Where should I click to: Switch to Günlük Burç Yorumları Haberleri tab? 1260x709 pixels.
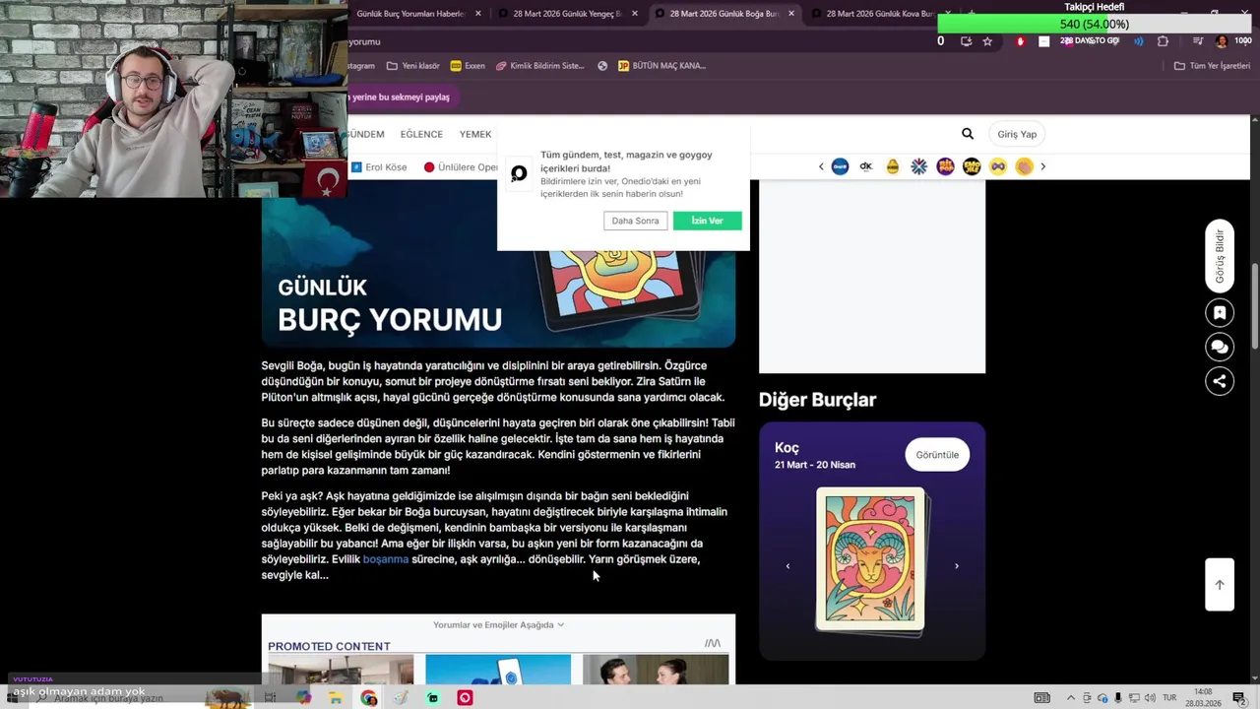(410, 14)
